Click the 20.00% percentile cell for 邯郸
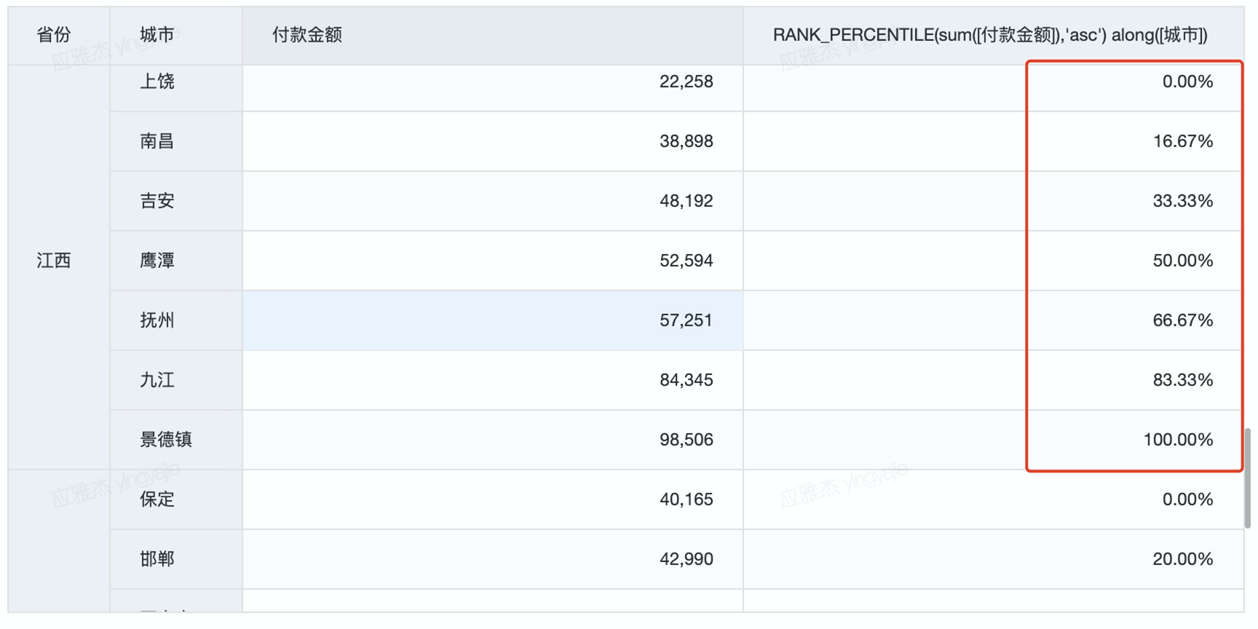The width and height of the screenshot is (1258, 629). [994, 559]
